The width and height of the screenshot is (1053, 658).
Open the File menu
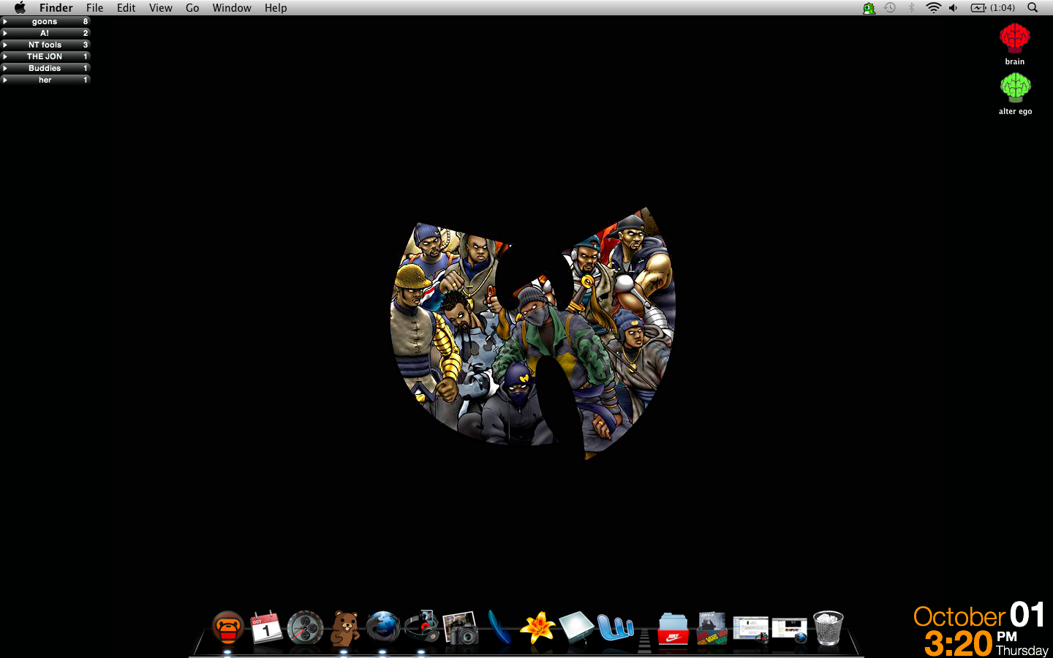[x=94, y=7]
